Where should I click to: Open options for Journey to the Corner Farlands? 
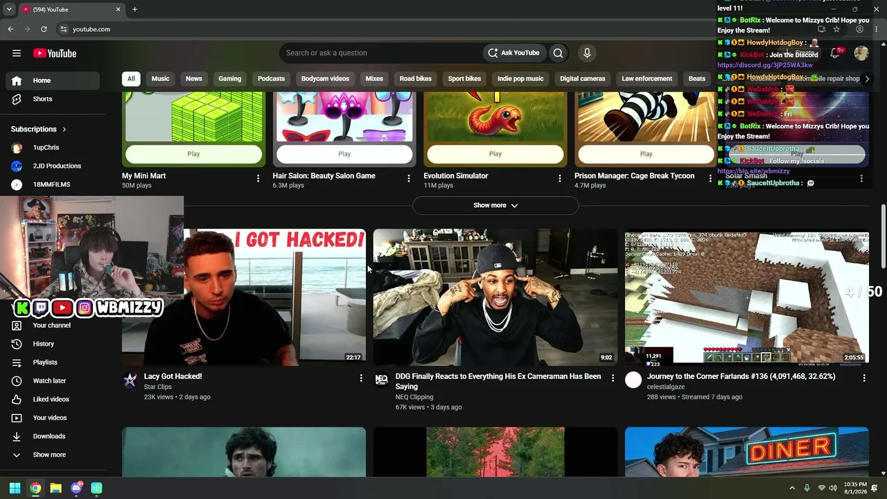click(864, 378)
